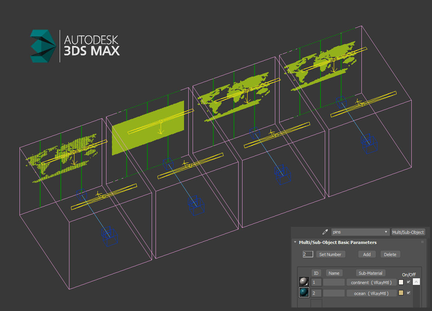The width and height of the screenshot is (432, 311).
Task: Click the Multi/Sub-Object material type button
Action: tap(408, 232)
